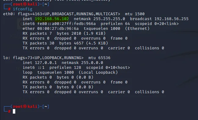Click MAC address 08:00:27:db:96:6a
Screen dimensions: 198x120
[58, 29]
